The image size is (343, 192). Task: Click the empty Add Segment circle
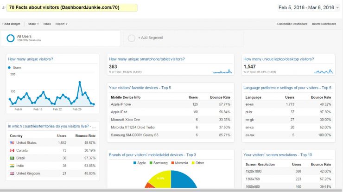(132, 38)
